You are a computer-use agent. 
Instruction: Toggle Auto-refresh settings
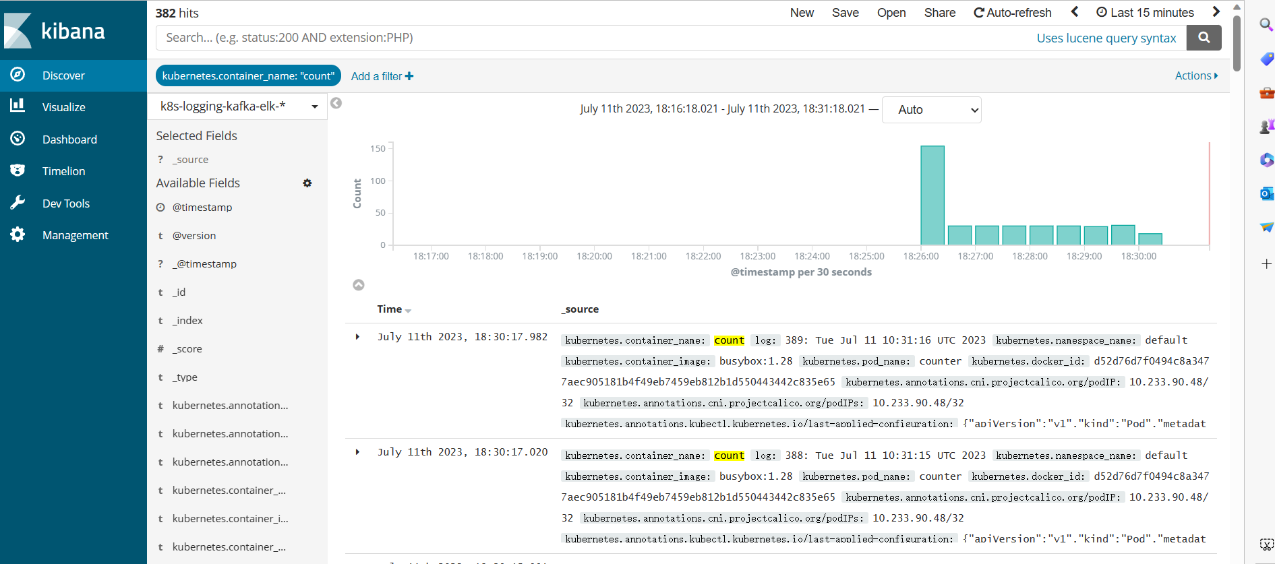(x=1013, y=13)
